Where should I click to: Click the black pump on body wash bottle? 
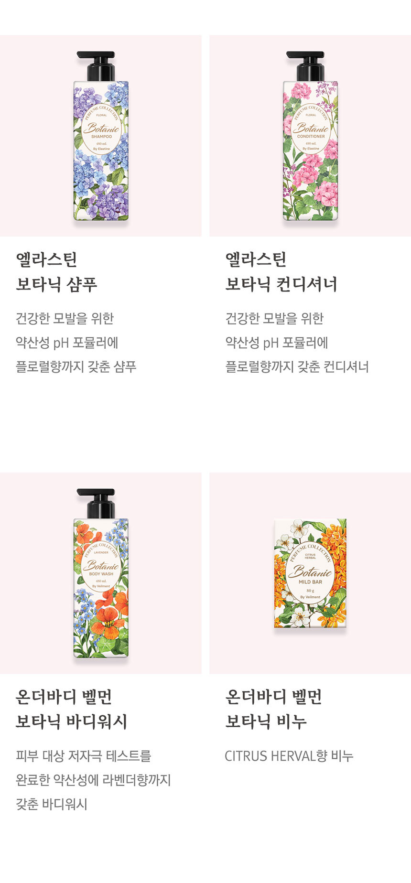pyautogui.click(x=96, y=503)
